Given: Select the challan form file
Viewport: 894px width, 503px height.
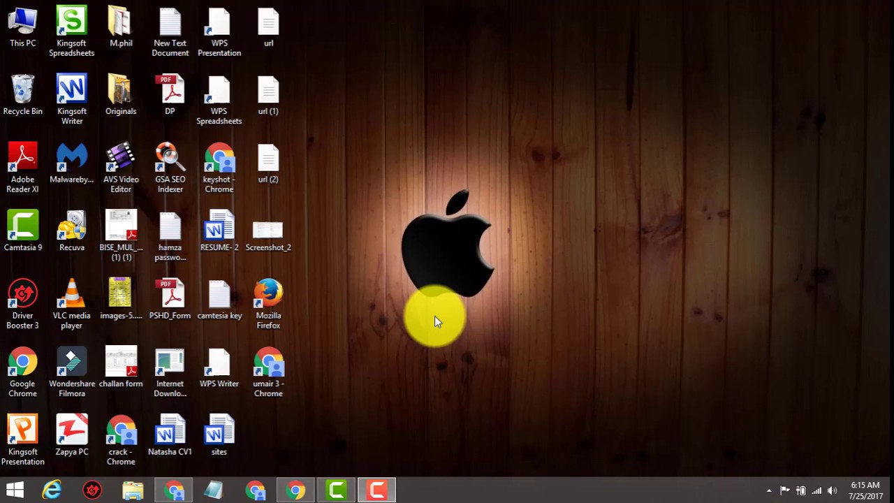Looking at the screenshot, I should pyautogui.click(x=121, y=367).
